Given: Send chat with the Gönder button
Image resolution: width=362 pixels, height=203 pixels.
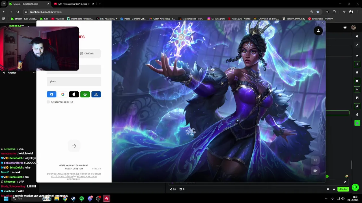Looking at the screenshot, I should click(x=343, y=189).
